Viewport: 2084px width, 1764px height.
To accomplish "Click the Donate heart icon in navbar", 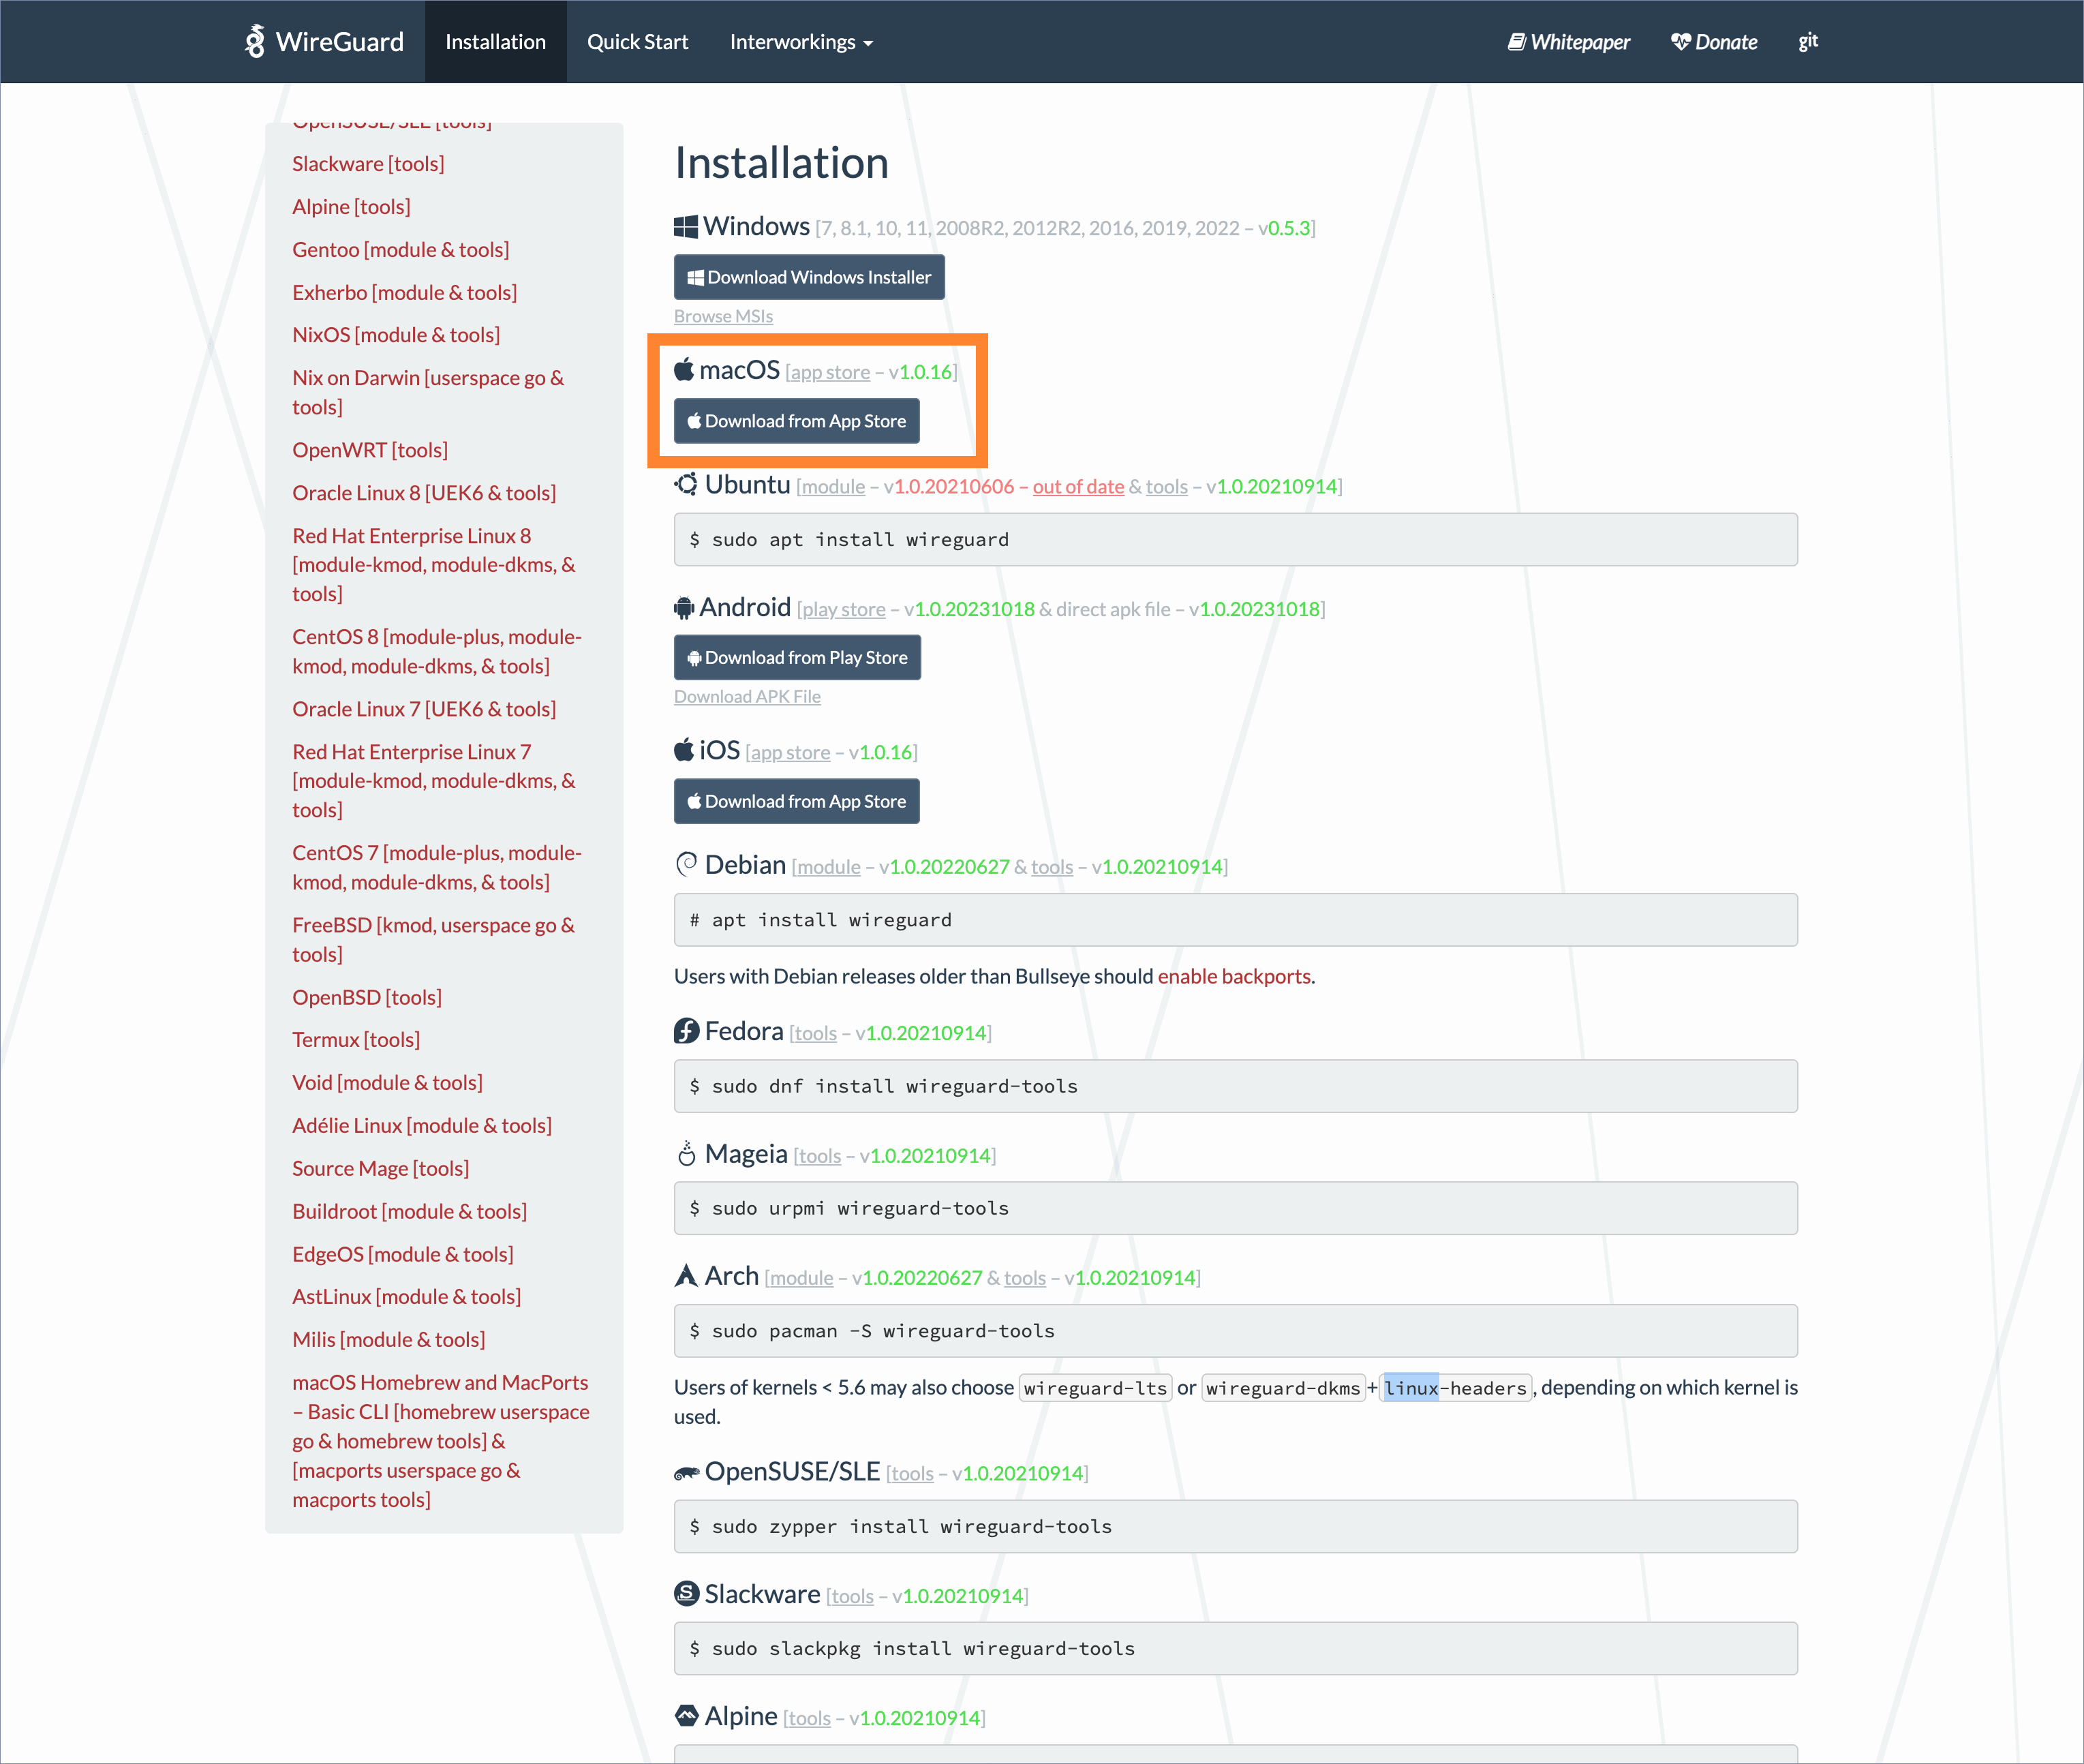I will click(x=1680, y=42).
